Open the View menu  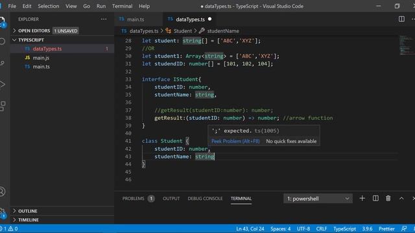coord(71,6)
